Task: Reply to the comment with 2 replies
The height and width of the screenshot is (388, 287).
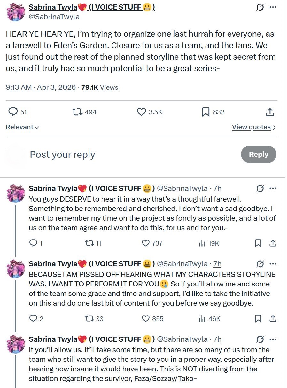Action: [33, 319]
